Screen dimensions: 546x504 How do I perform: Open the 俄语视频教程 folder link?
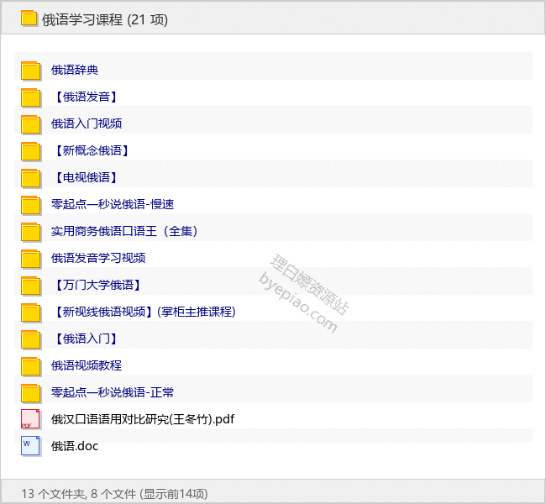point(87,365)
